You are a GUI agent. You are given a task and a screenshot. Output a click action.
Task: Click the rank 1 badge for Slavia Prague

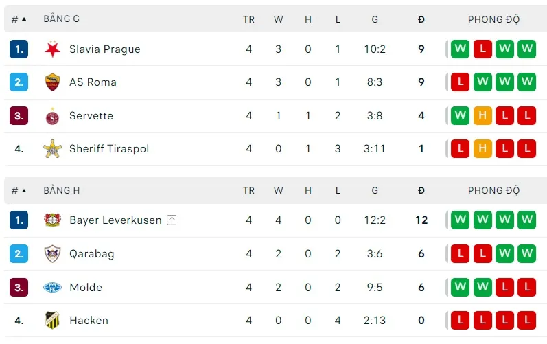pos(19,49)
